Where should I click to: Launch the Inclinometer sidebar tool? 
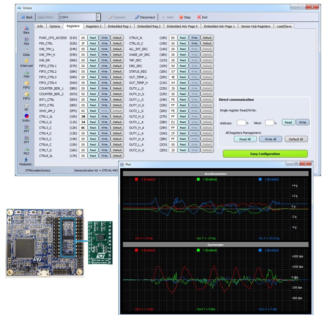[x=26, y=118]
